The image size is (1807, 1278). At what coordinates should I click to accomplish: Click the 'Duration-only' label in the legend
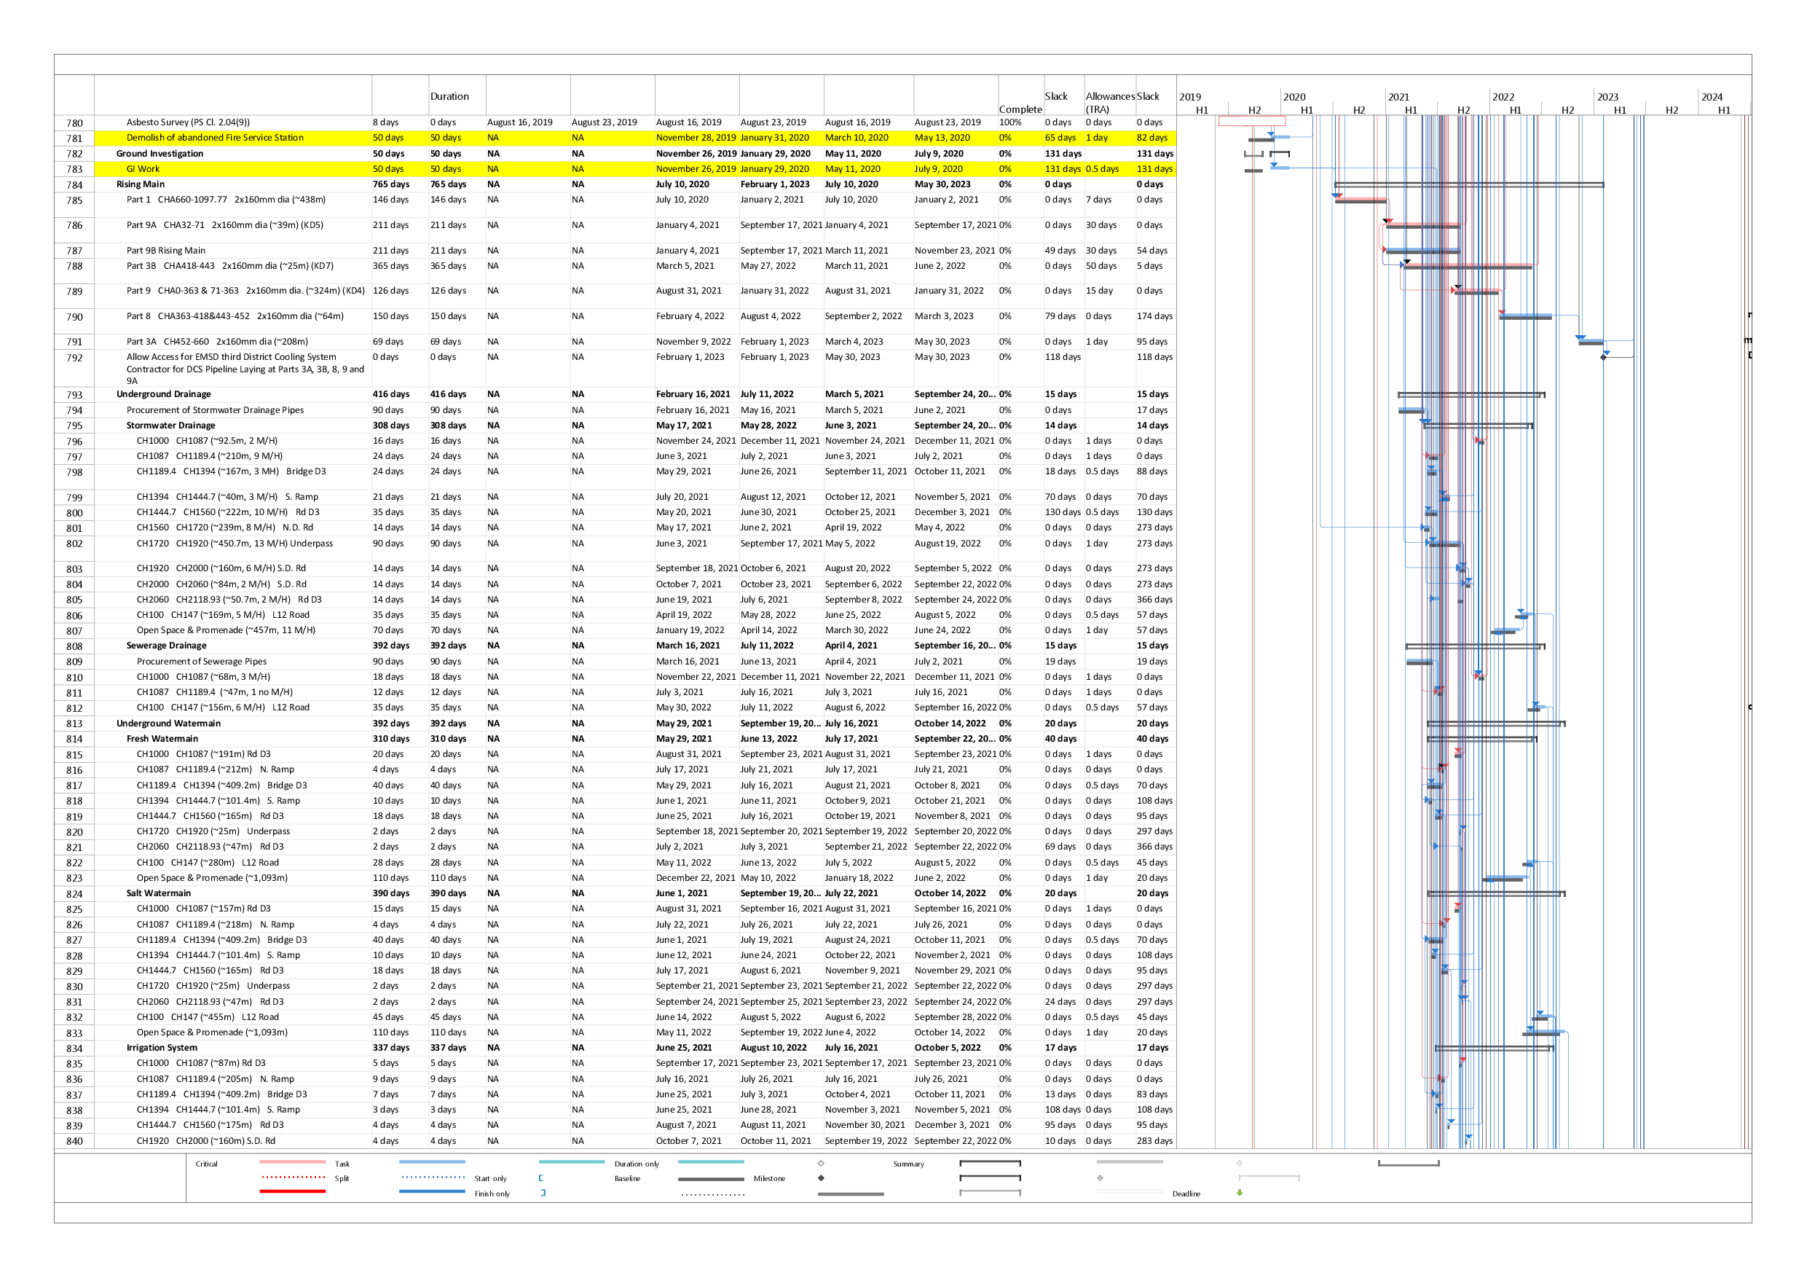637,1164
